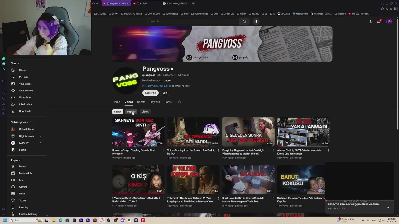Open options menu for Rebecca Downey video
This screenshot has height=224, width=399.
point(218,198)
